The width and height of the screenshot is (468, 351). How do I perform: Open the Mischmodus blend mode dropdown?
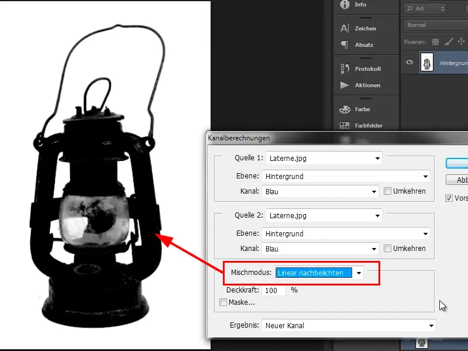(319, 273)
